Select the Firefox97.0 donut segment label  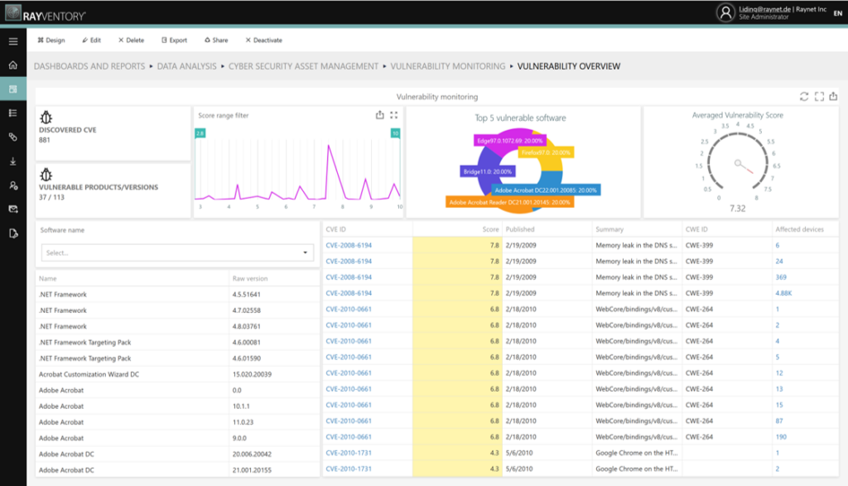coord(546,152)
